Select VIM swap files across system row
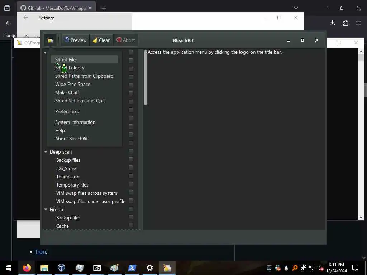This screenshot has width=367, height=275. point(87,193)
